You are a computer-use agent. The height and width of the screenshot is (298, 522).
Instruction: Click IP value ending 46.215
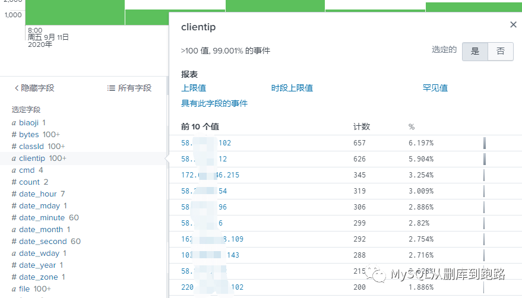tap(210, 175)
